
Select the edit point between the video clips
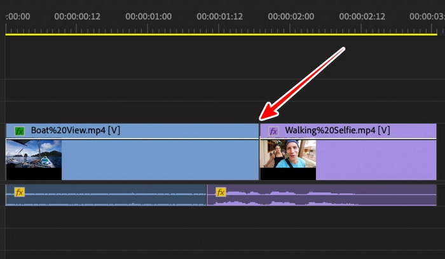coord(259,153)
